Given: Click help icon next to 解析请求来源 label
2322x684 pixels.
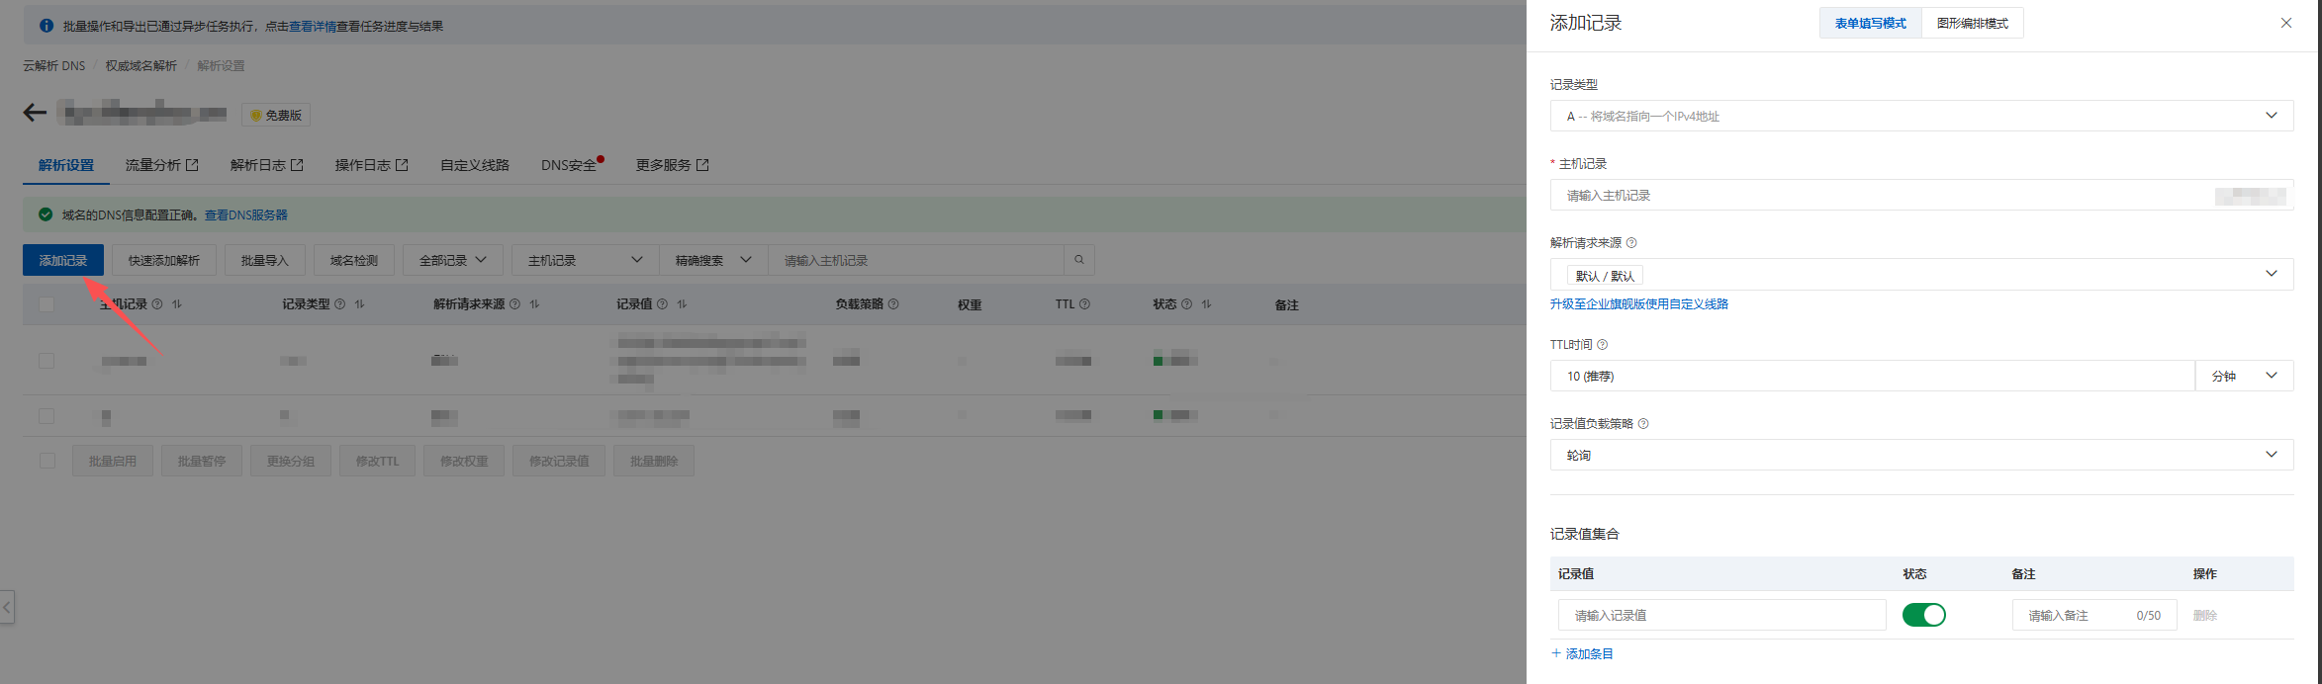Looking at the screenshot, I should [1631, 243].
